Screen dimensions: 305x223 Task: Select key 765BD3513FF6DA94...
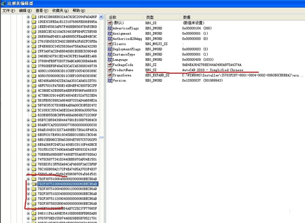tap(67, 164)
